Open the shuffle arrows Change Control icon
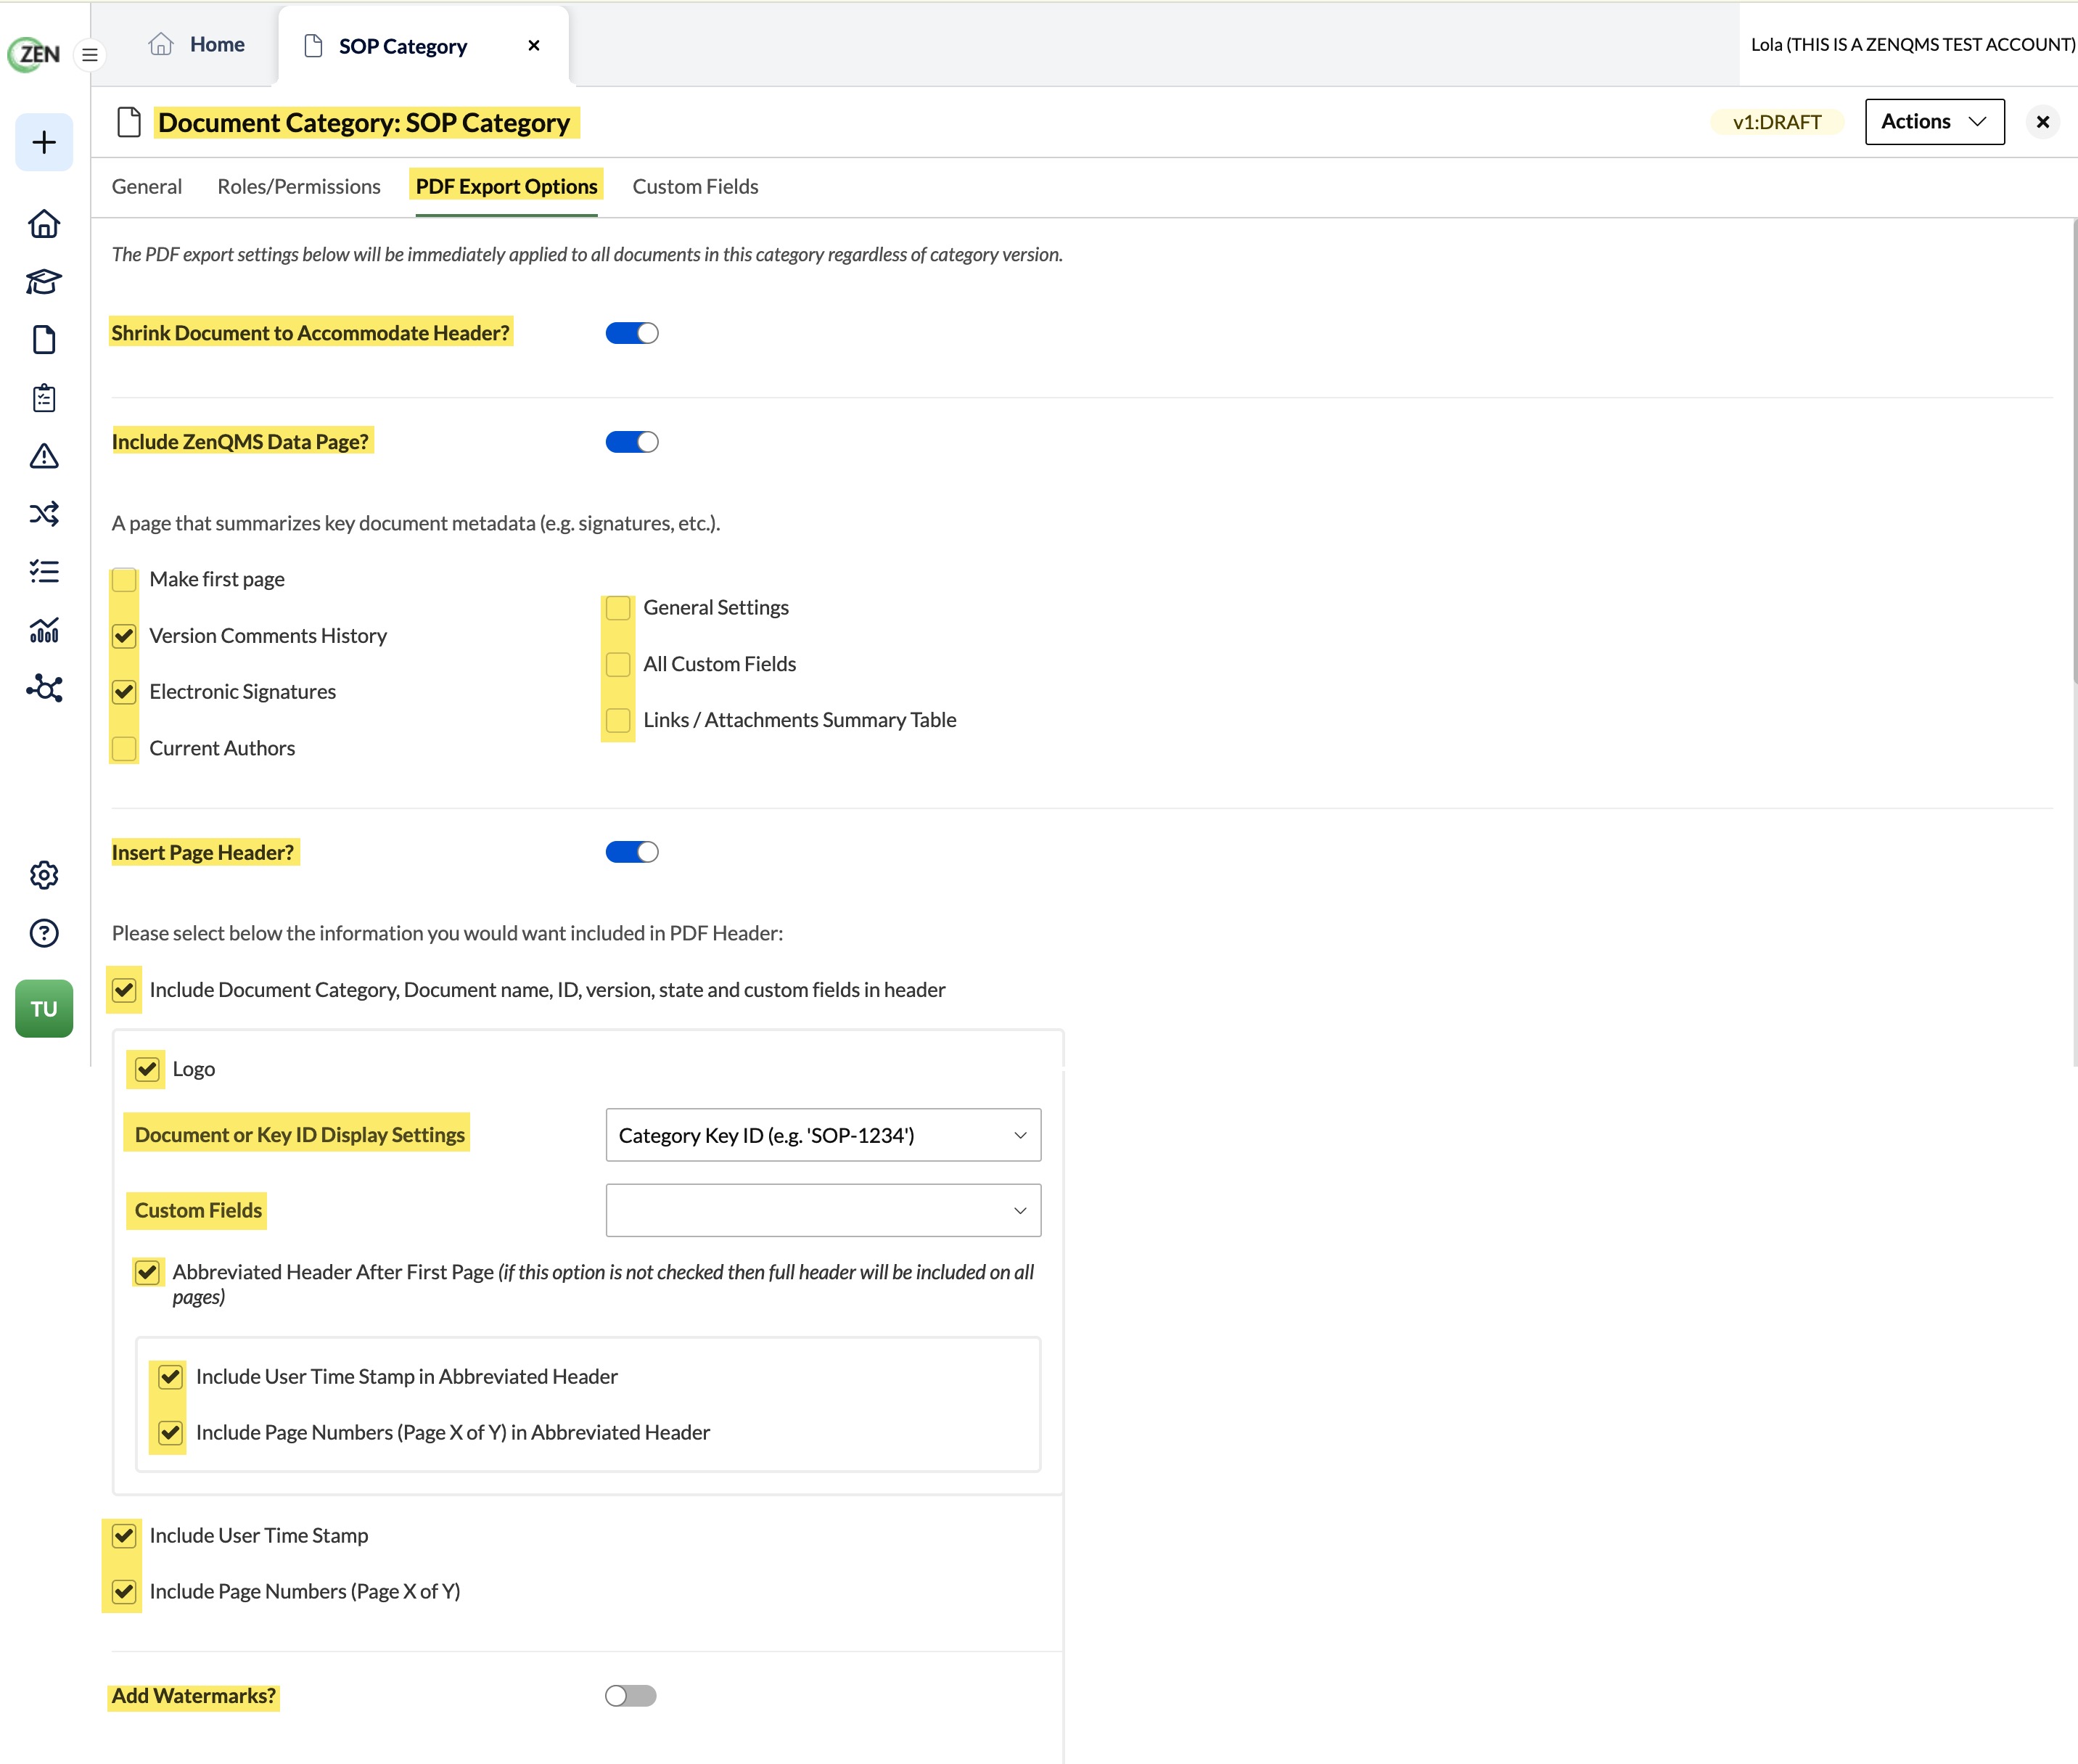 point(44,514)
